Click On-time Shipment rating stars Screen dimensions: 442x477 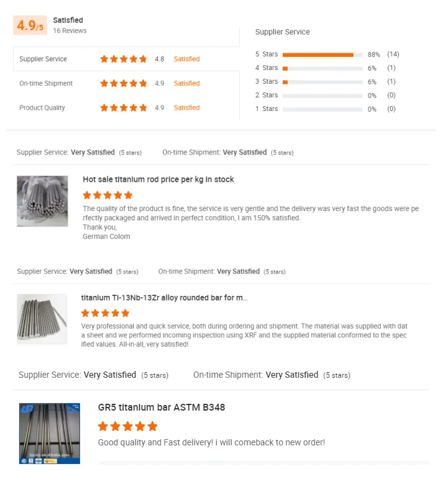click(123, 83)
